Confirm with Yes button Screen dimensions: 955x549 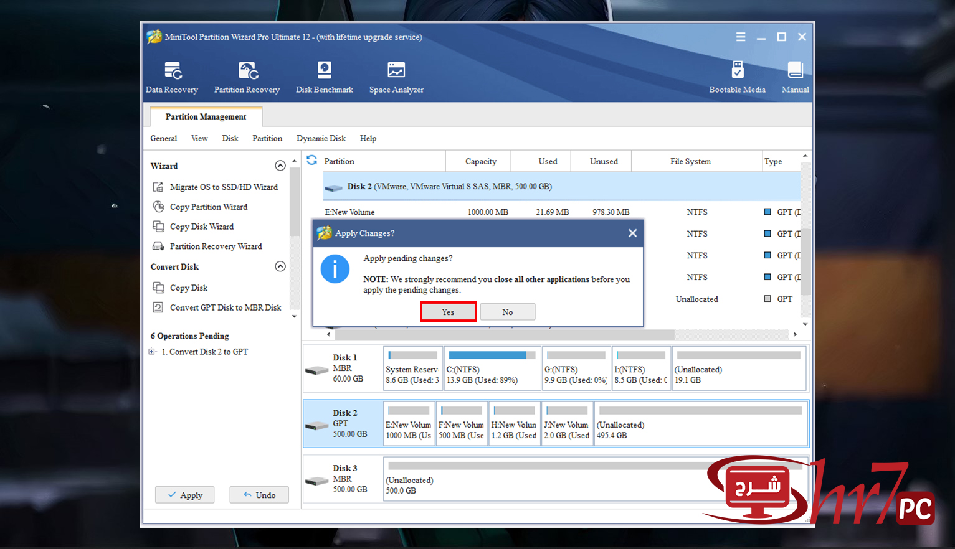tap(449, 312)
